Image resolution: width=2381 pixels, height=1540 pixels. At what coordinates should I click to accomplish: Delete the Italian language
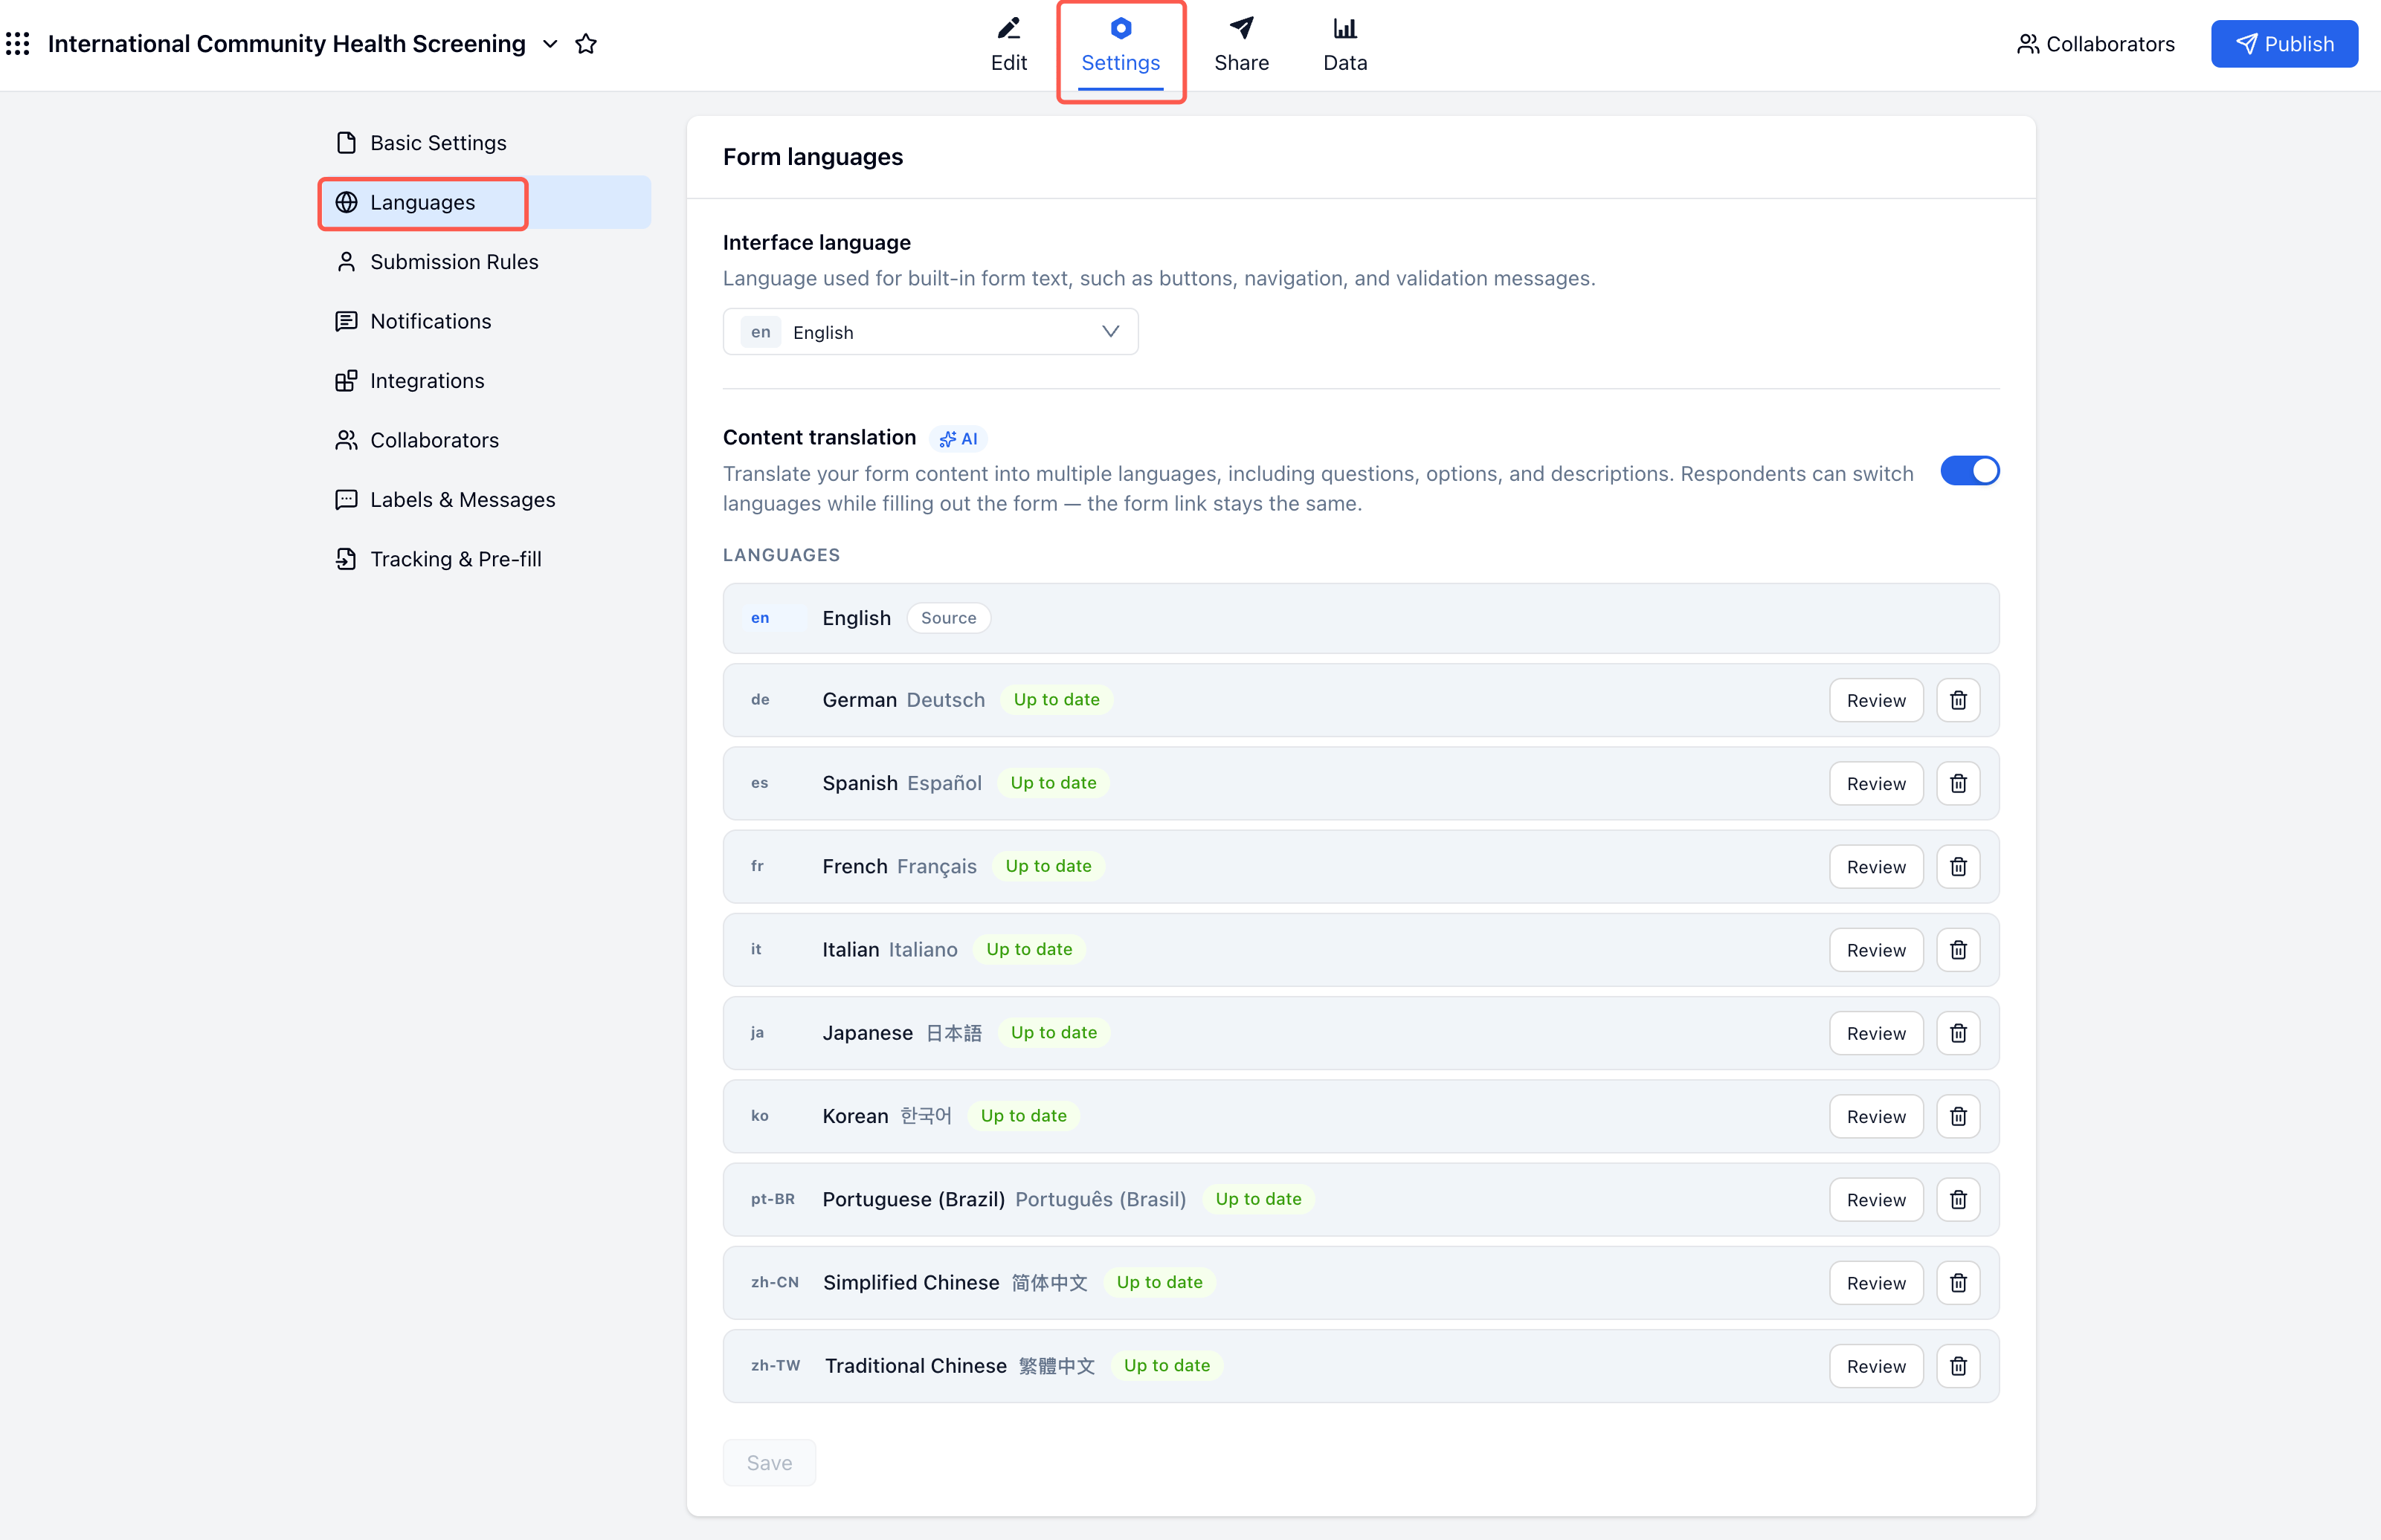(x=1958, y=950)
